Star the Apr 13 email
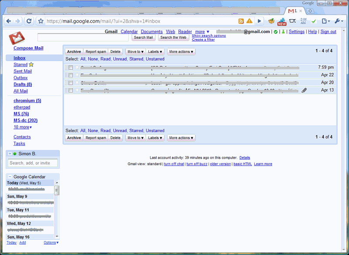 click(x=77, y=90)
